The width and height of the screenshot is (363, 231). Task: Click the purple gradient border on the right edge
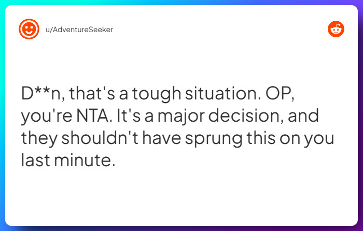click(360, 116)
